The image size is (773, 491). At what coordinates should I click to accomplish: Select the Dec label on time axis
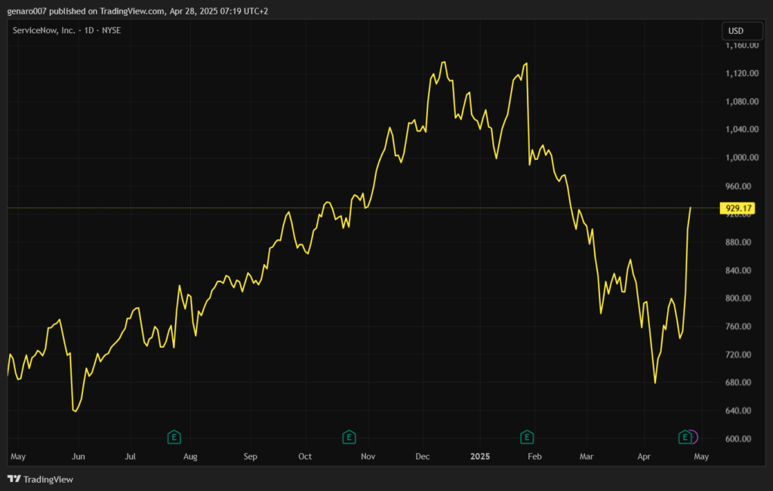click(x=423, y=456)
